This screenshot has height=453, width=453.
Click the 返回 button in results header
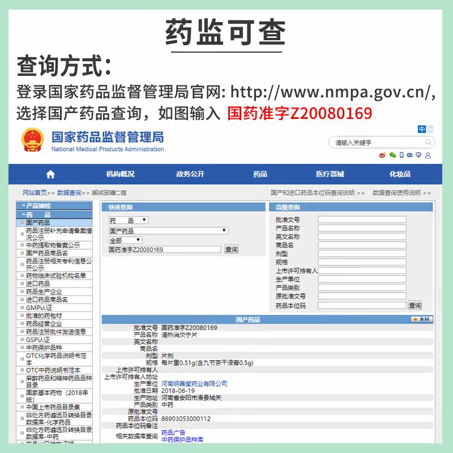(x=421, y=319)
